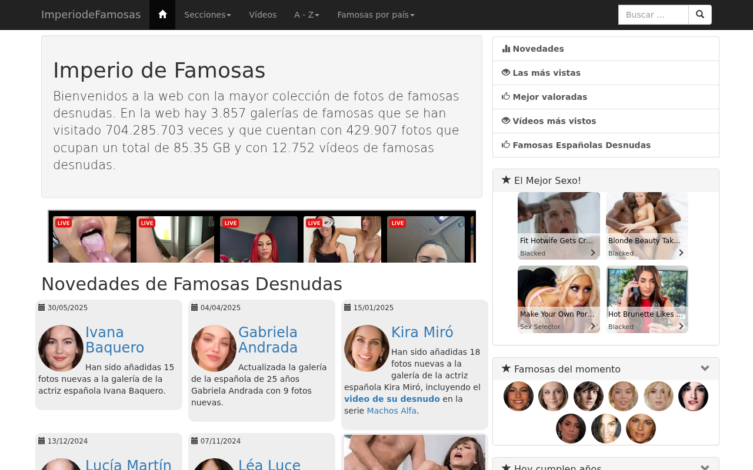Click the calendar icon beside 30/05/2025
This screenshot has height=470, width=753.
coord(42,307)
